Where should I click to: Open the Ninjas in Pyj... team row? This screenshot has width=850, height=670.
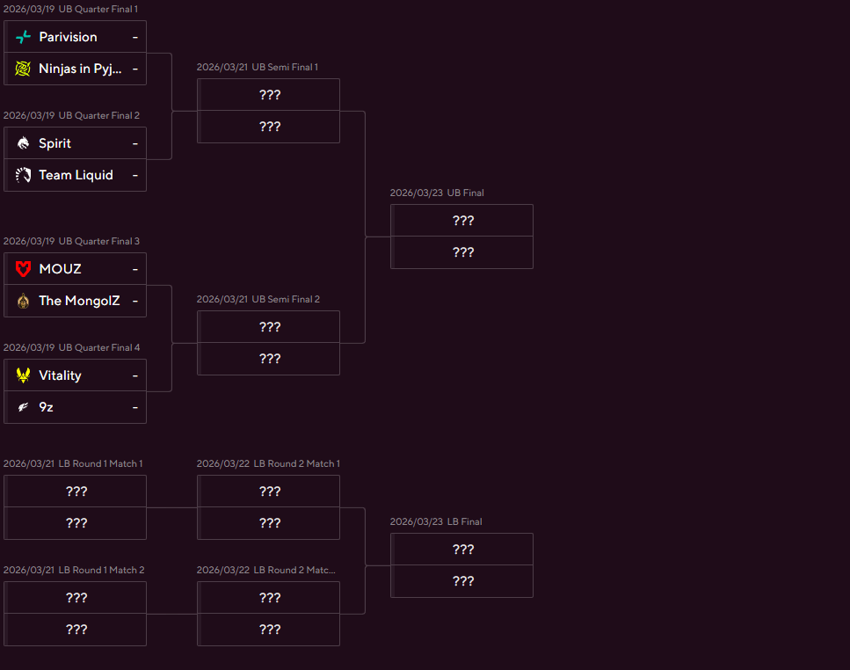(75, 69)
